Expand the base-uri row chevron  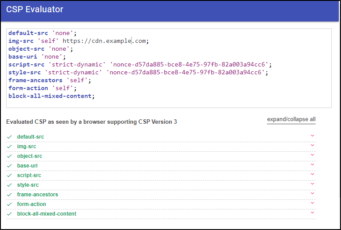pos(313,164)
